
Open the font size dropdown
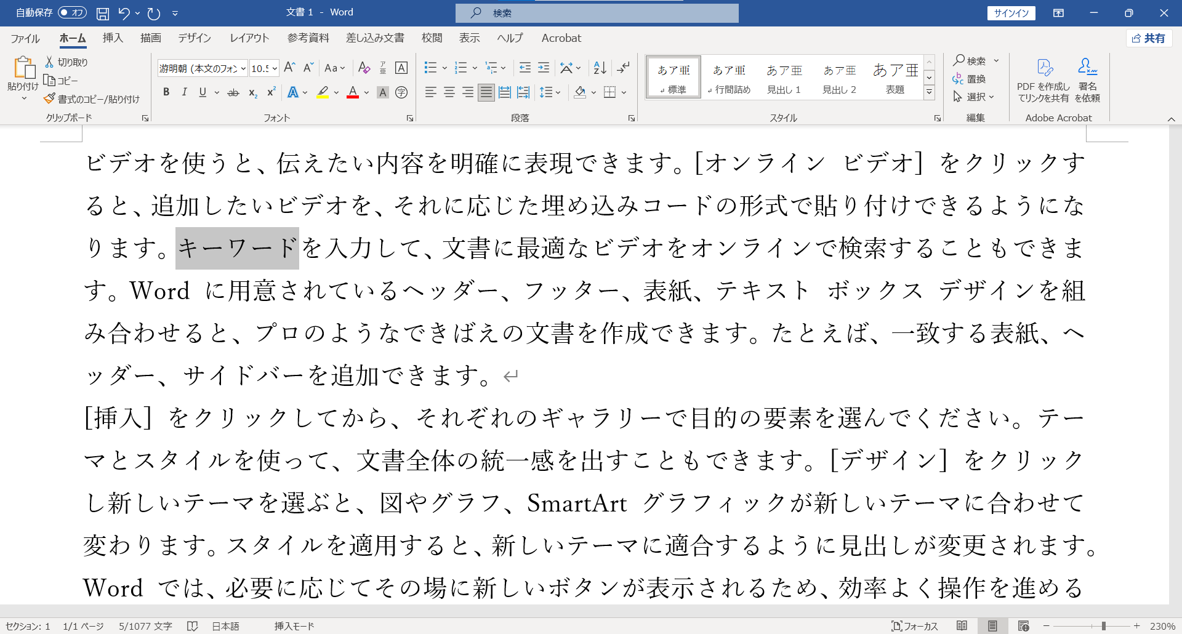pyautogui.click(x=275, y=68)
